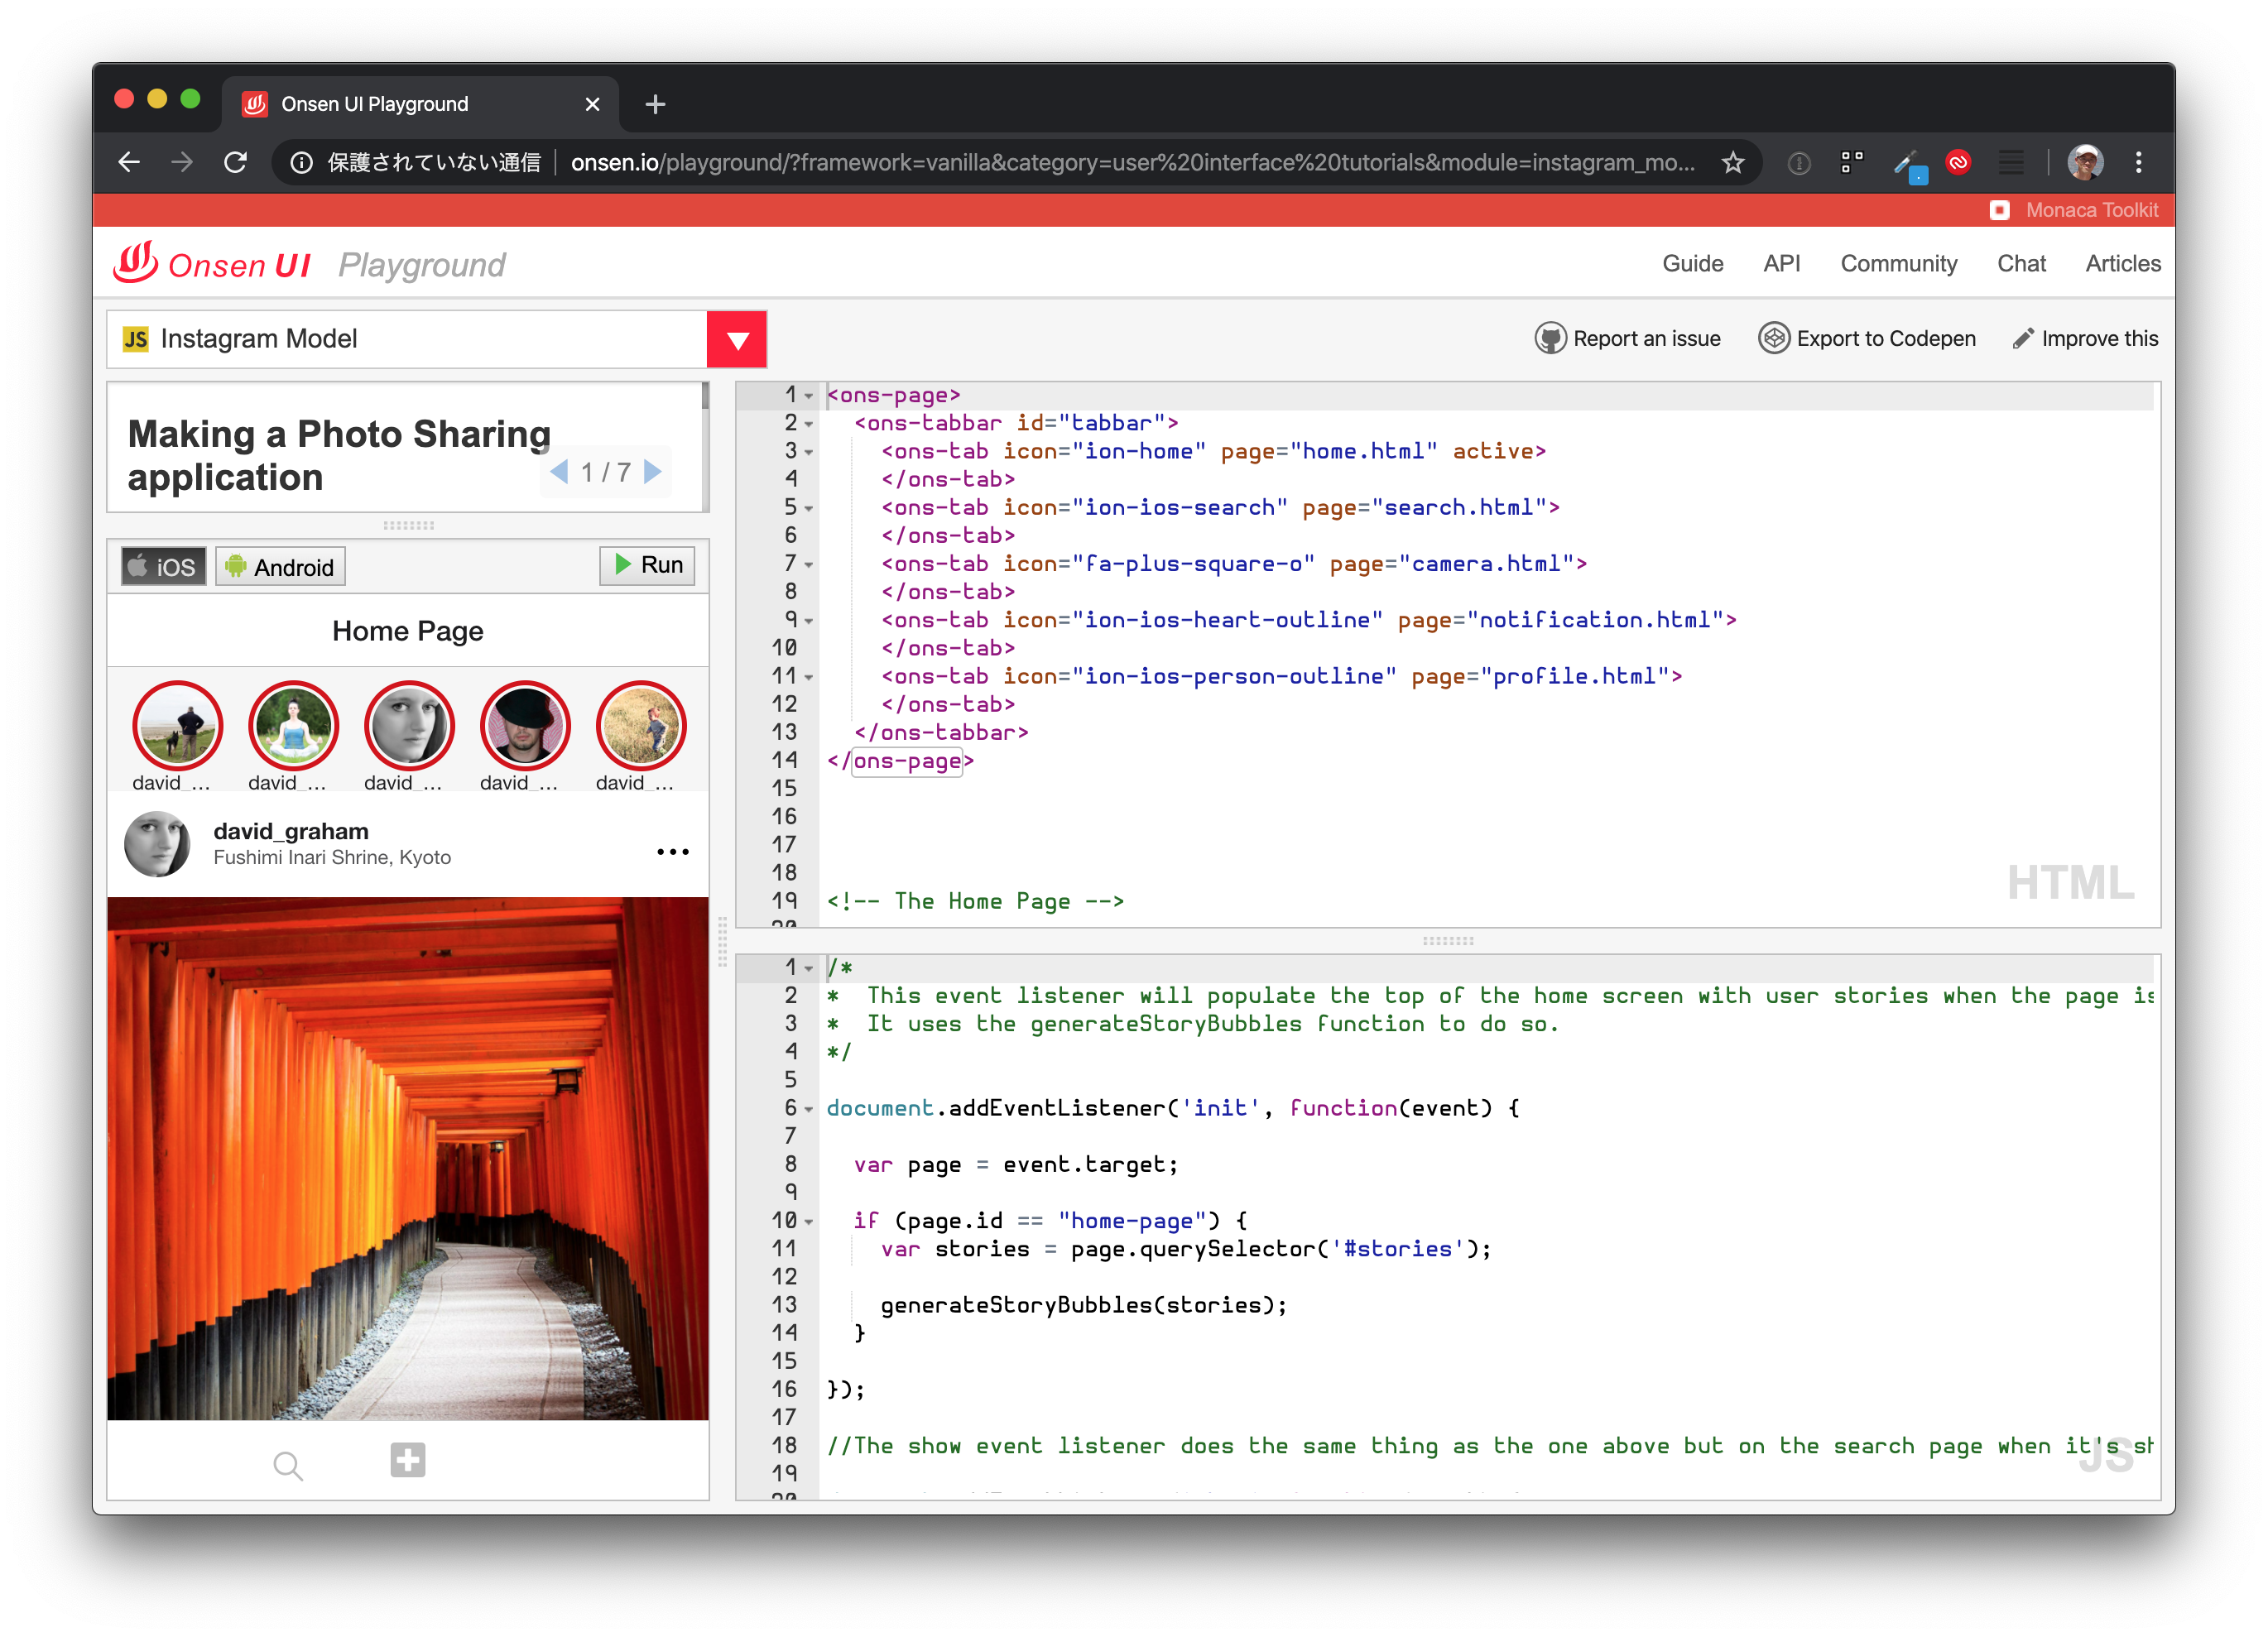Click Export to Codepen link
Image resolution: width=2268 pixels, height=1637 pixels.
click(1867, 339)
